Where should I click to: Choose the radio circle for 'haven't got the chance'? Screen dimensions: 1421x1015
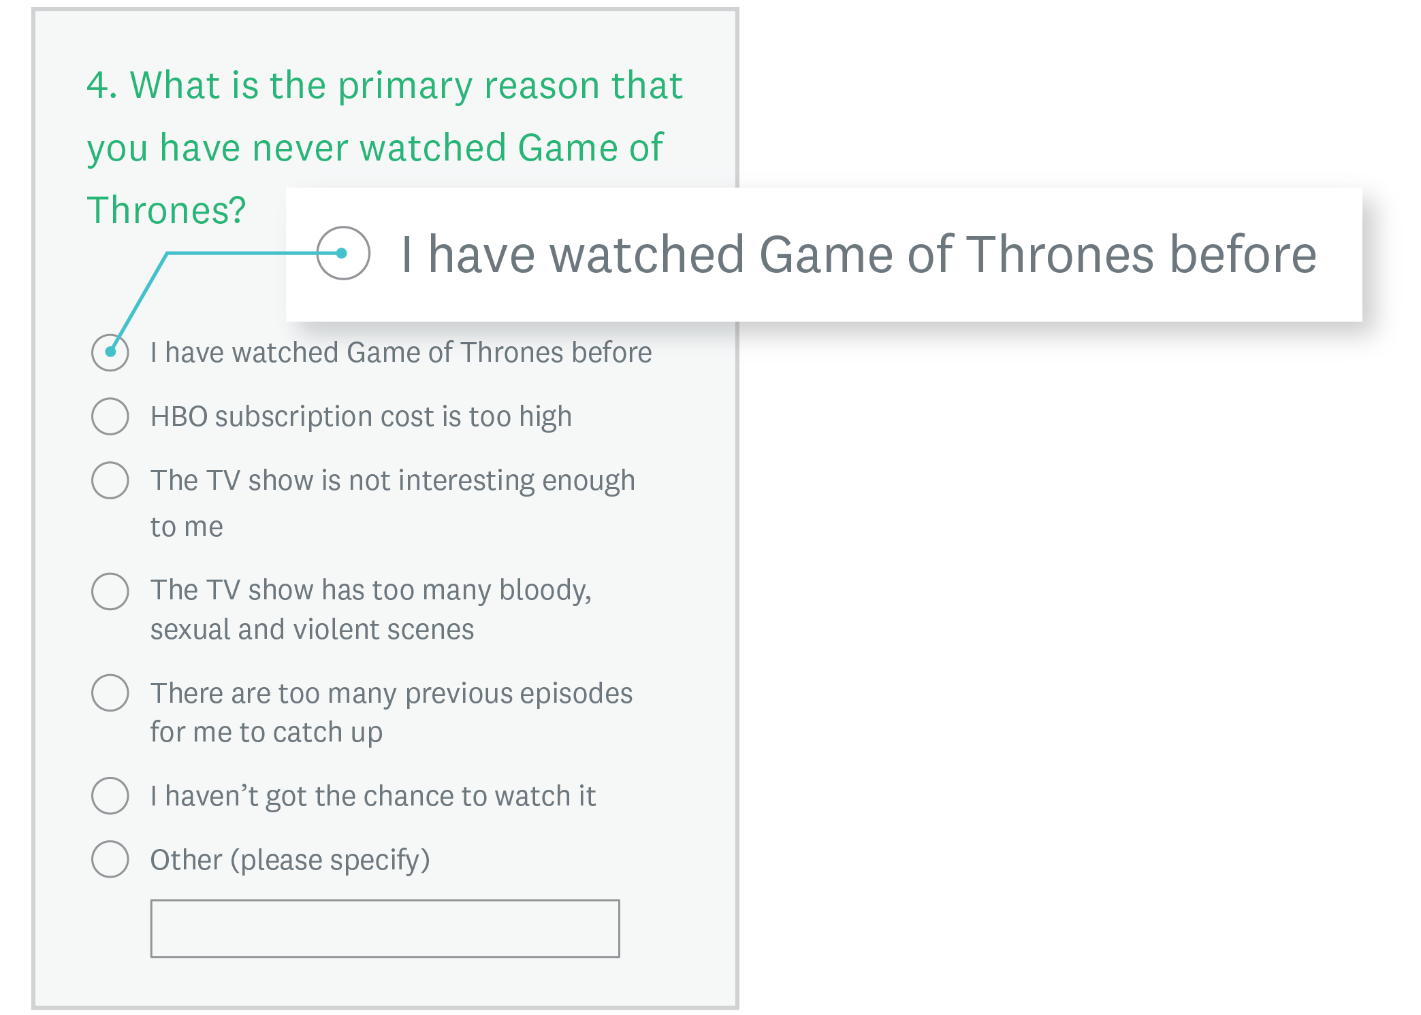[110, 795]
